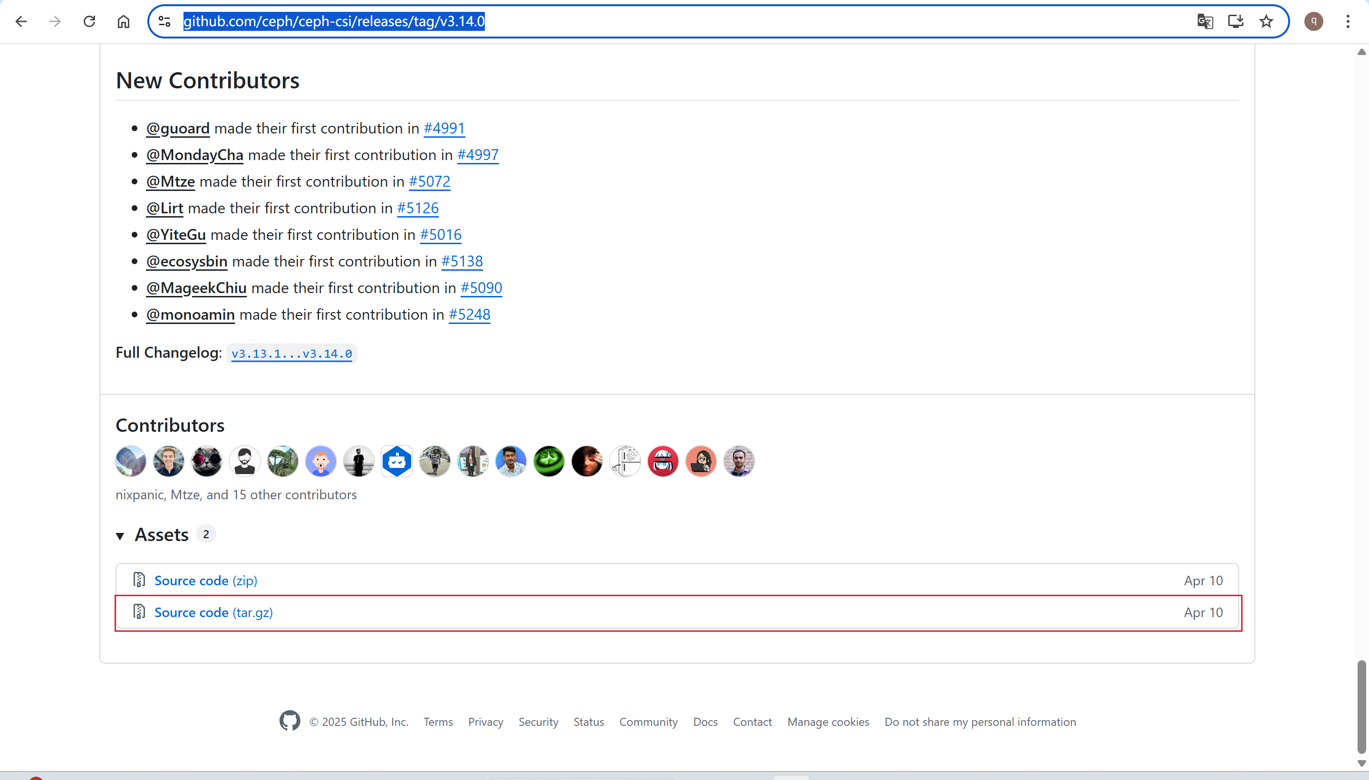
Task: Click Manage cookies in the footer
Action: click(x=828, y=722)
